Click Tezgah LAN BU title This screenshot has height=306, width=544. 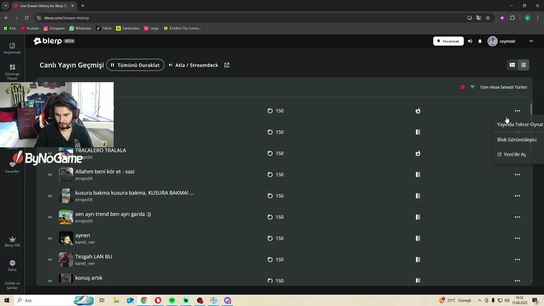pyautogui.click(x=93, y=257)
